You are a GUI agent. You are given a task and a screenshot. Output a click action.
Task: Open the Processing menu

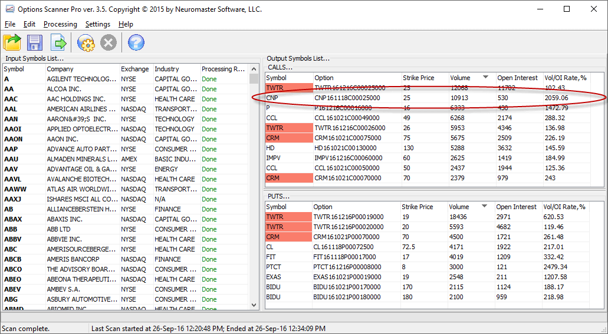(60, 24)
